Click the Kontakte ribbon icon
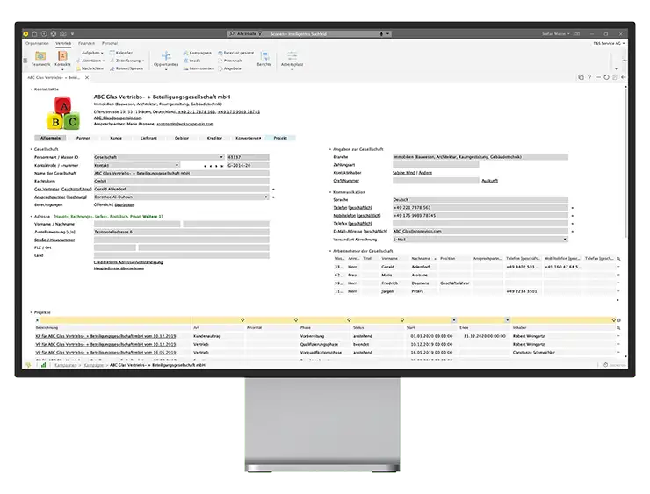 coord(63,57)
